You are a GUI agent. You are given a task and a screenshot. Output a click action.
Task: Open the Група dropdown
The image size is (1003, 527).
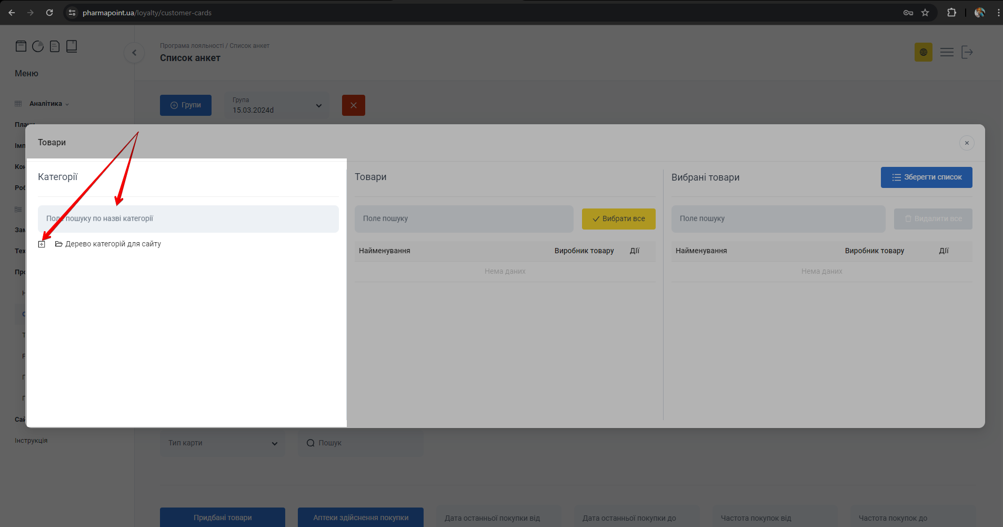[277, 105]
